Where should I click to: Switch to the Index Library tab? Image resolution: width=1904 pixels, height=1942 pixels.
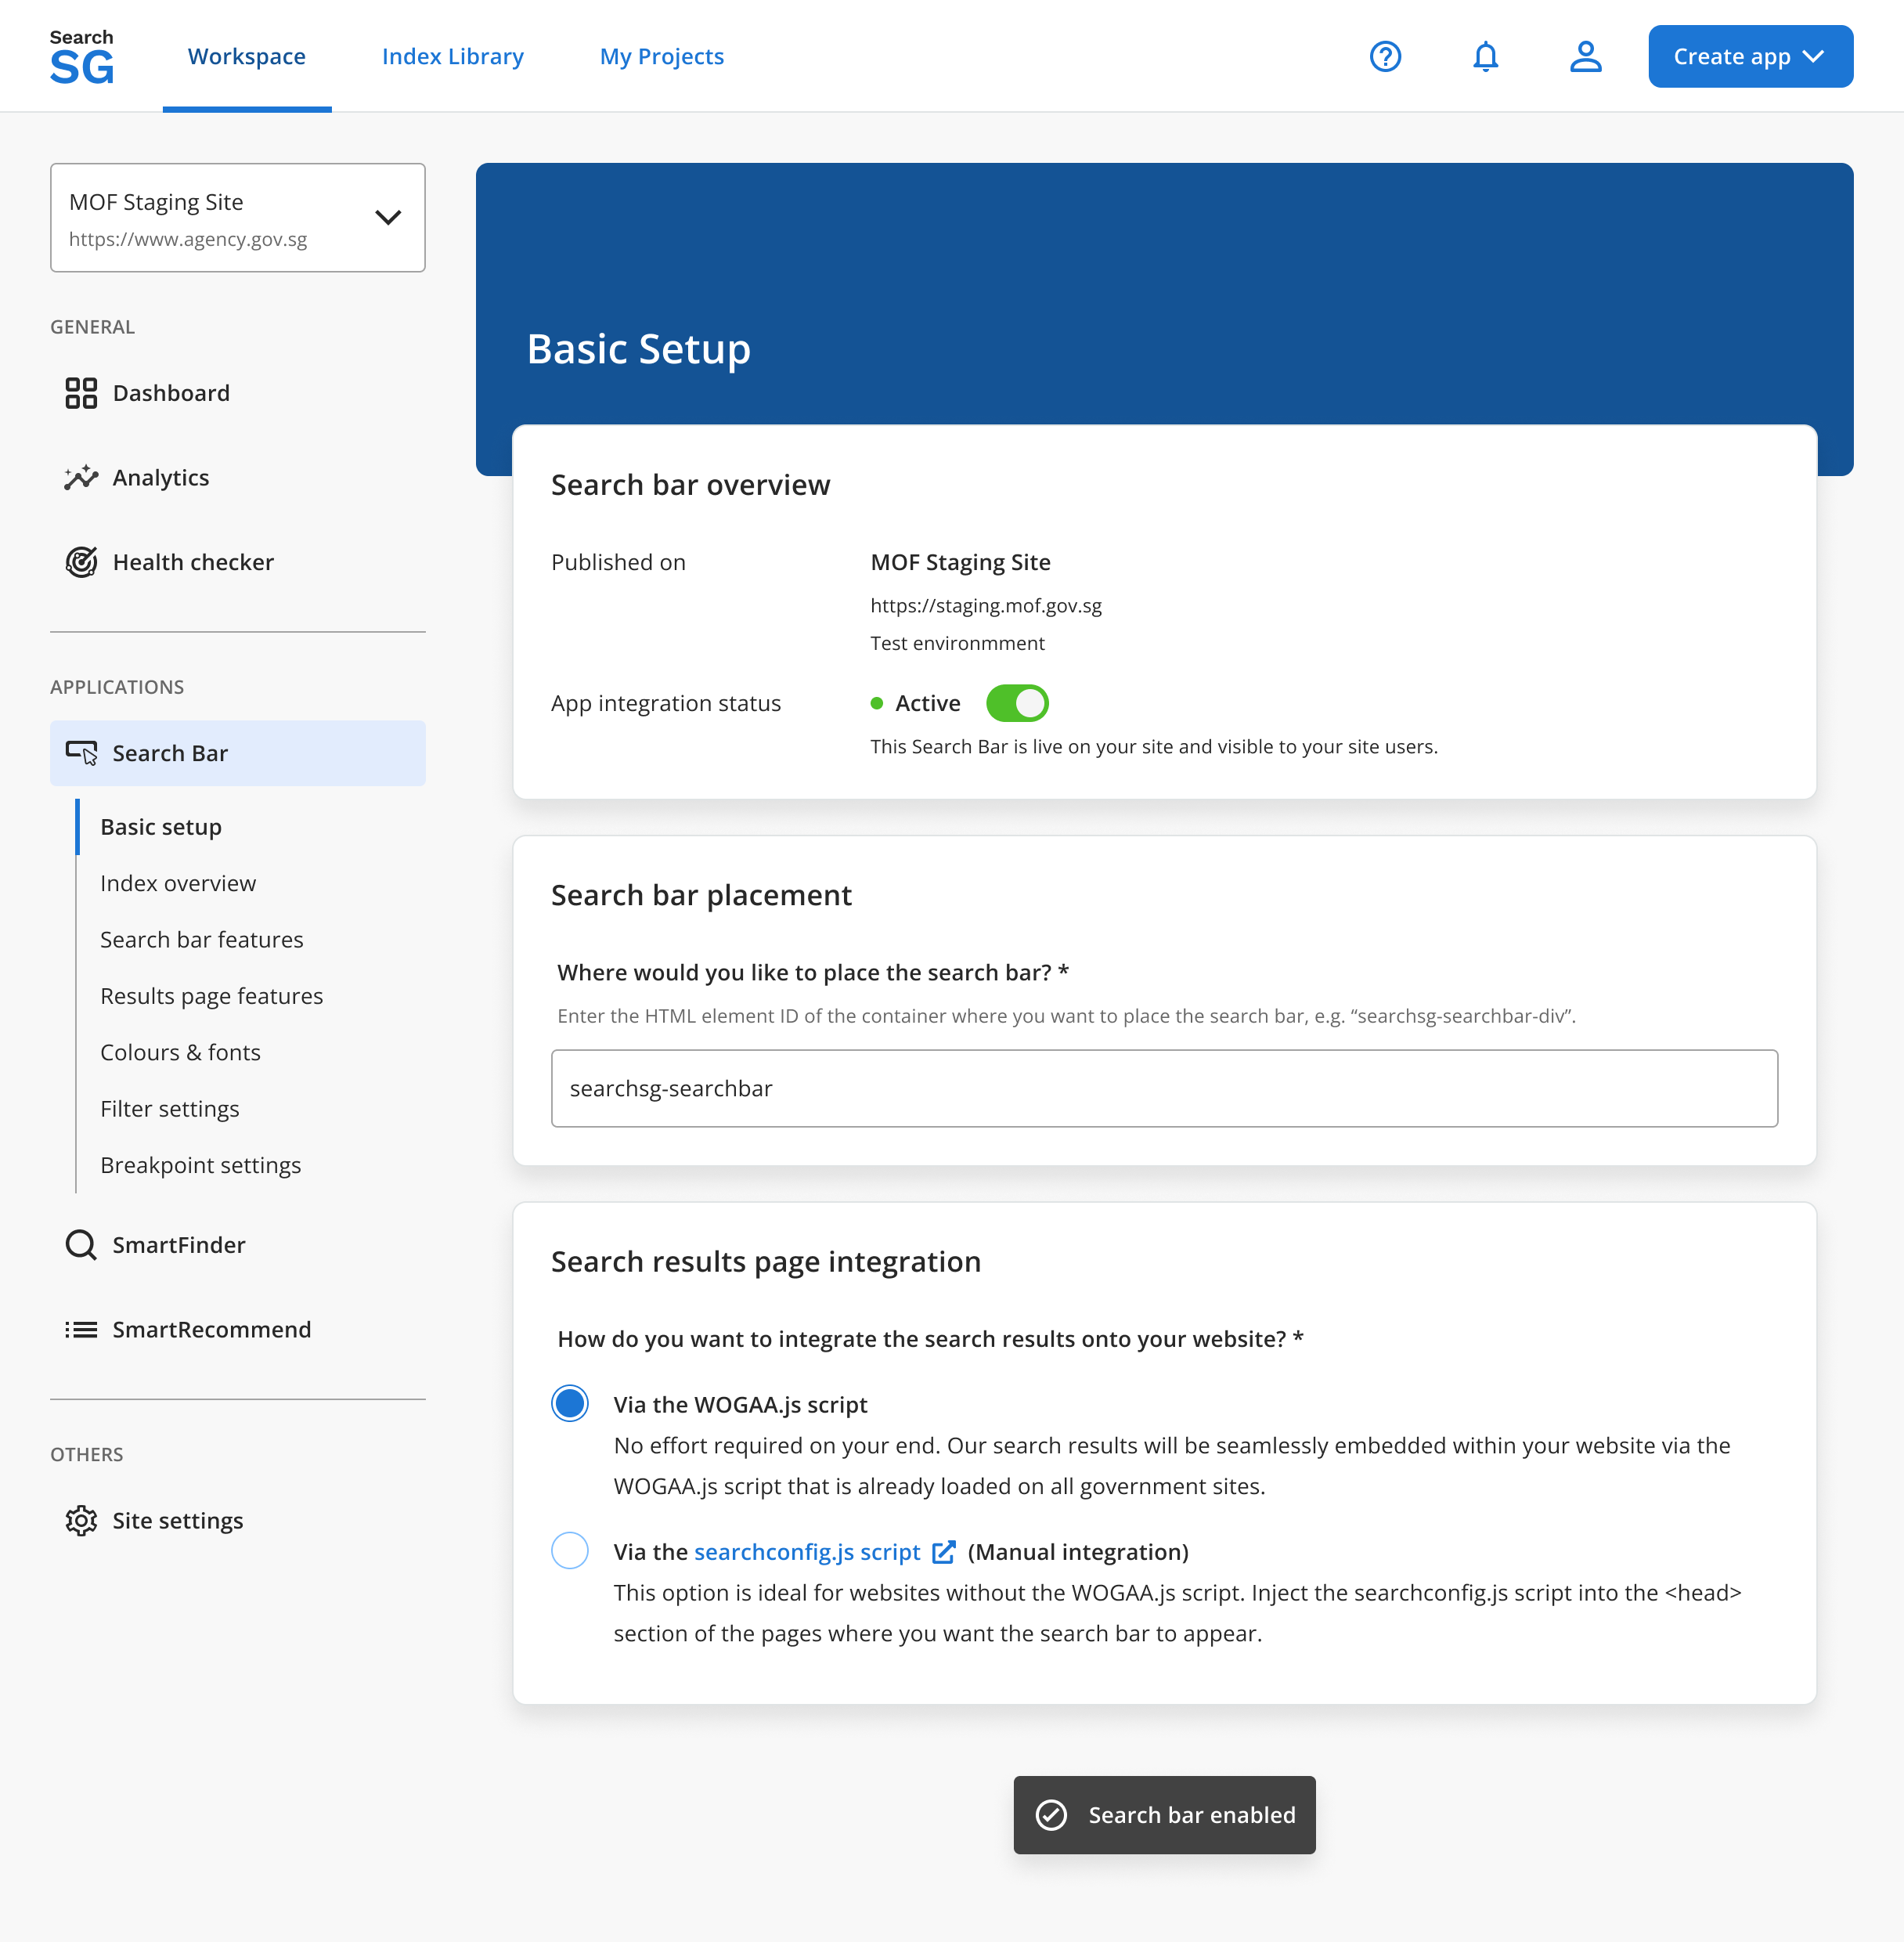tap(453, 56)
